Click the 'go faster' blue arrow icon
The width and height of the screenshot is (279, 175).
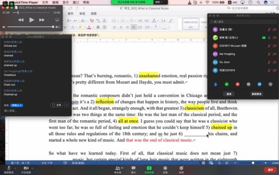pos(259,84)
